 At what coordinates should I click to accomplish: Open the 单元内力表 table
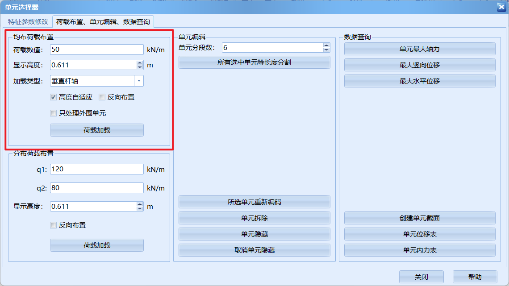tap(420, 250)
